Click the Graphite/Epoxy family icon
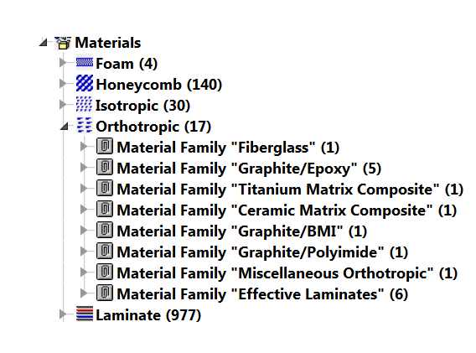This screenshot has height=353, width=476. 105,167
